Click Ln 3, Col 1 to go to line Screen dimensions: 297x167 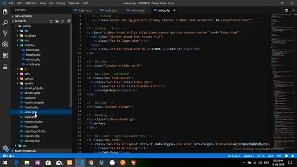click(234, 156)
